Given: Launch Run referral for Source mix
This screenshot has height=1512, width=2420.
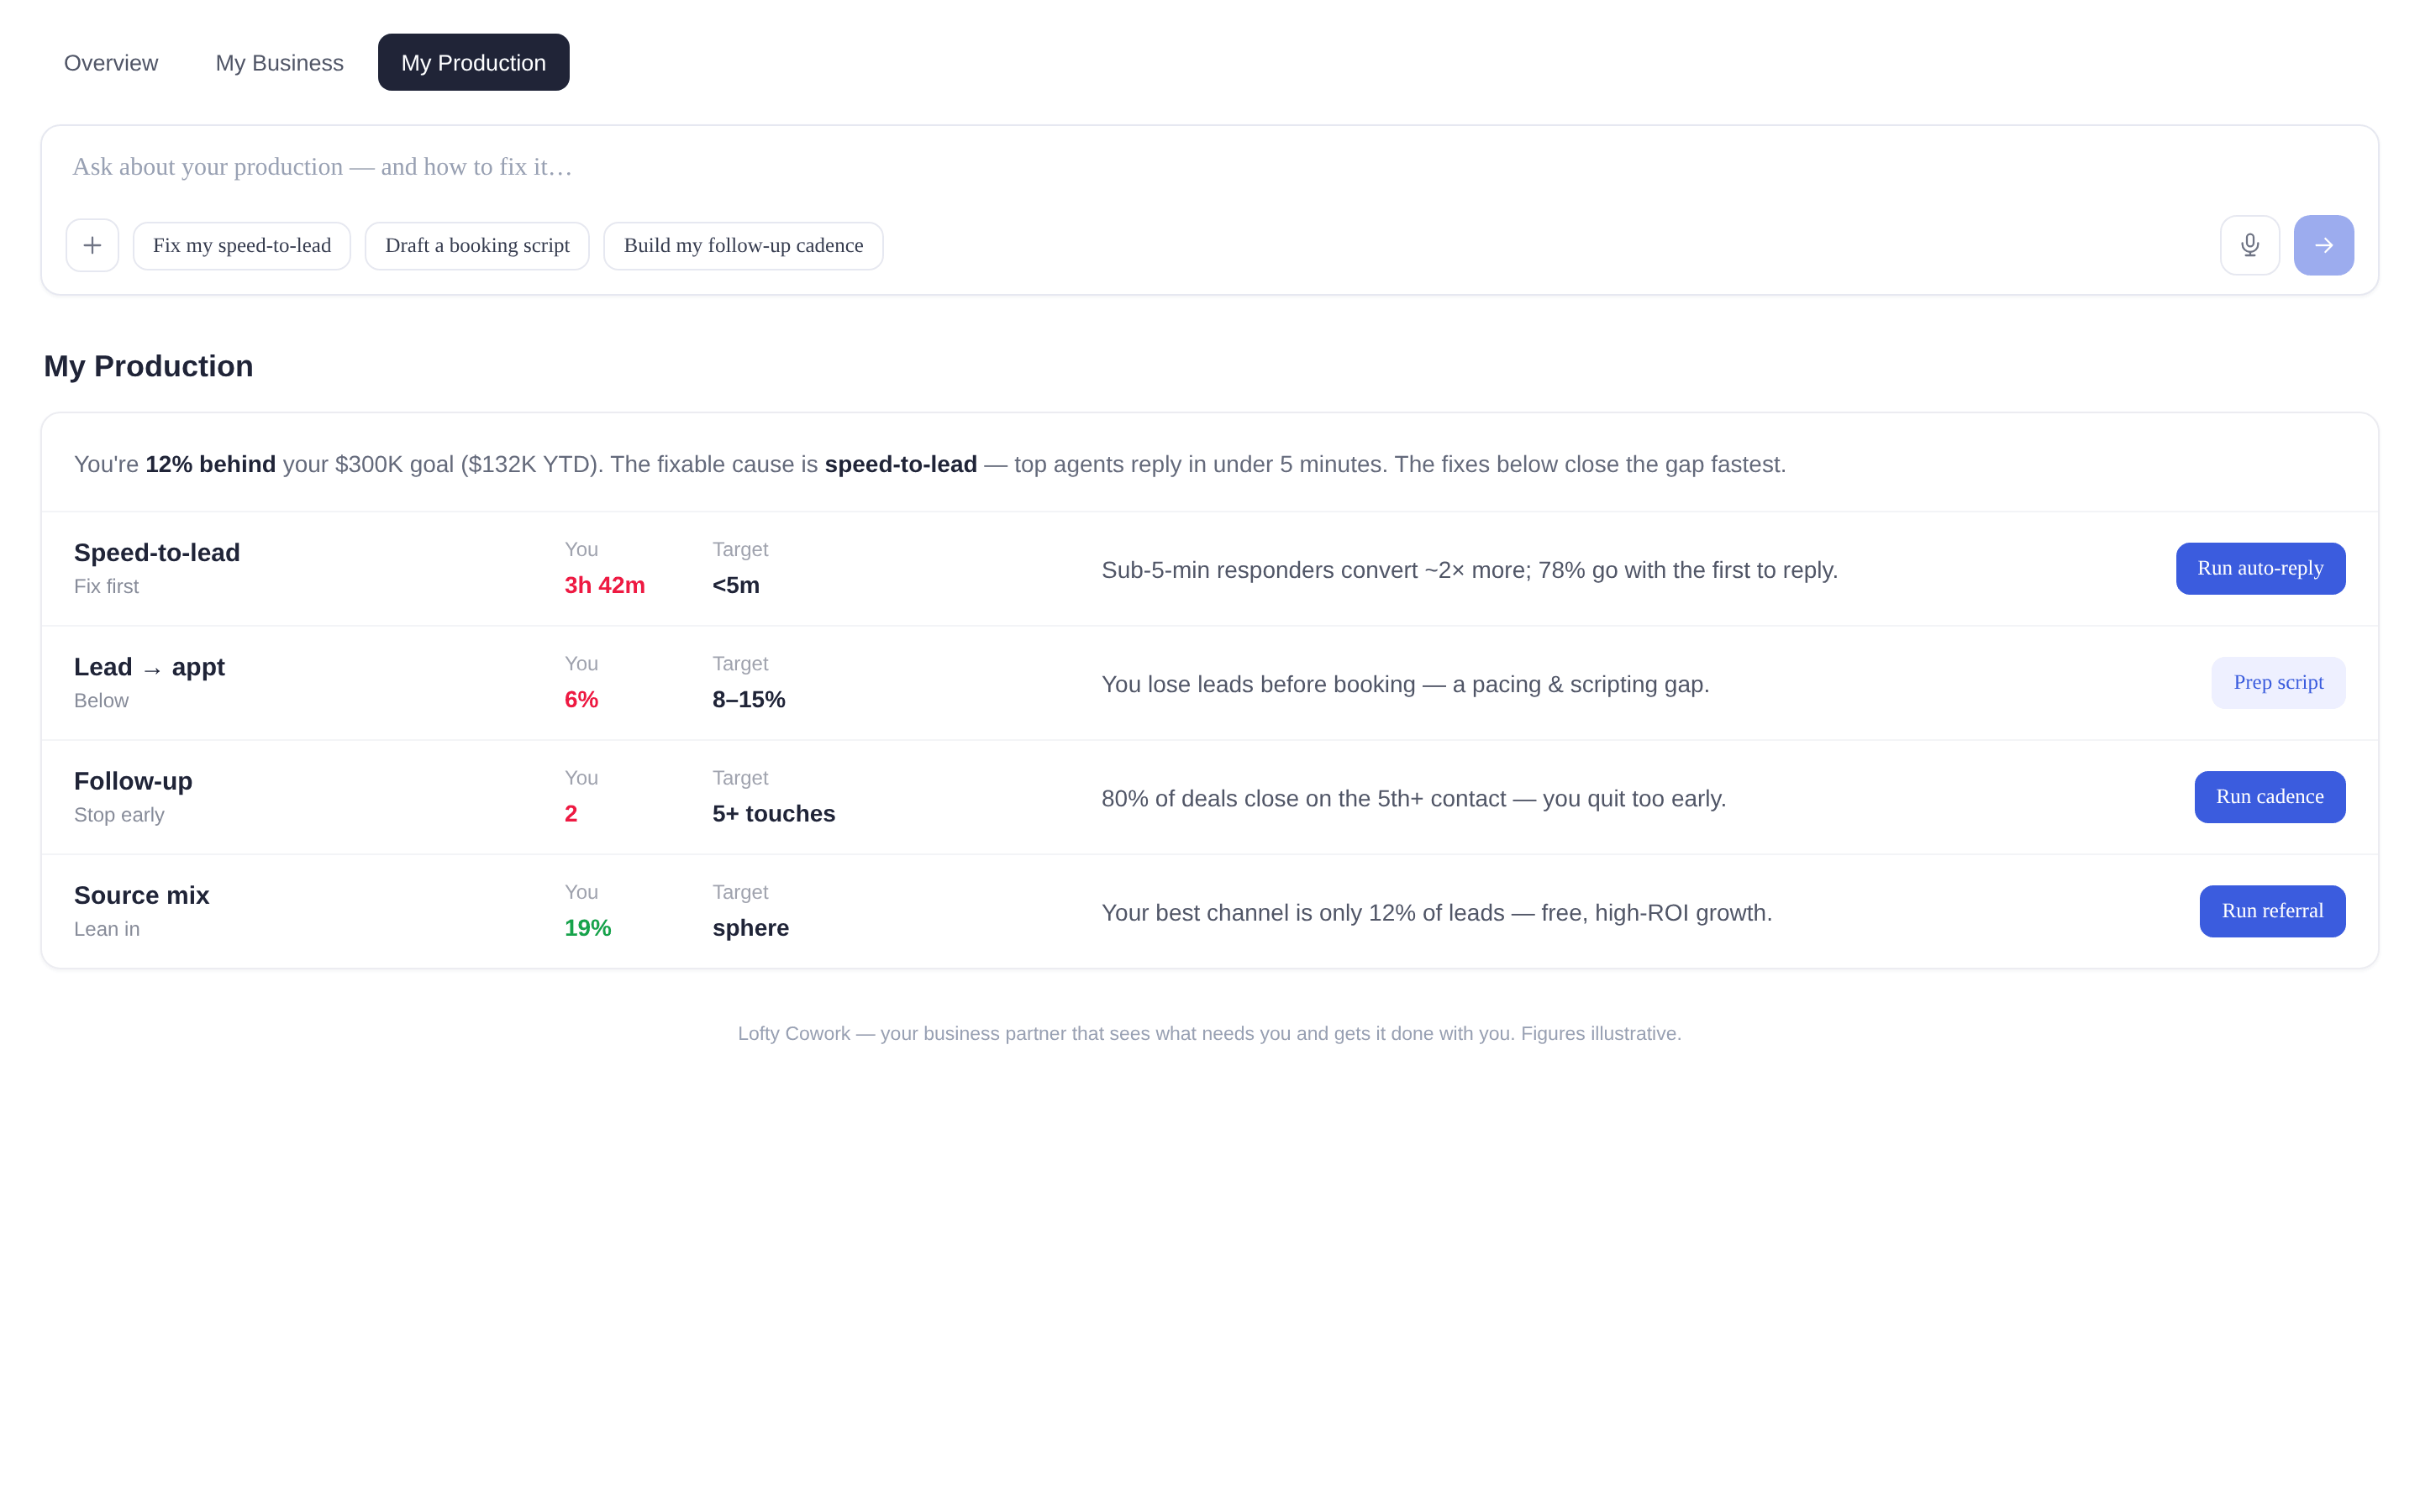Looking at the screenshot, I should [x=2272, y=911].
